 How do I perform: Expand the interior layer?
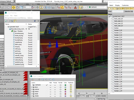[32, 92]
